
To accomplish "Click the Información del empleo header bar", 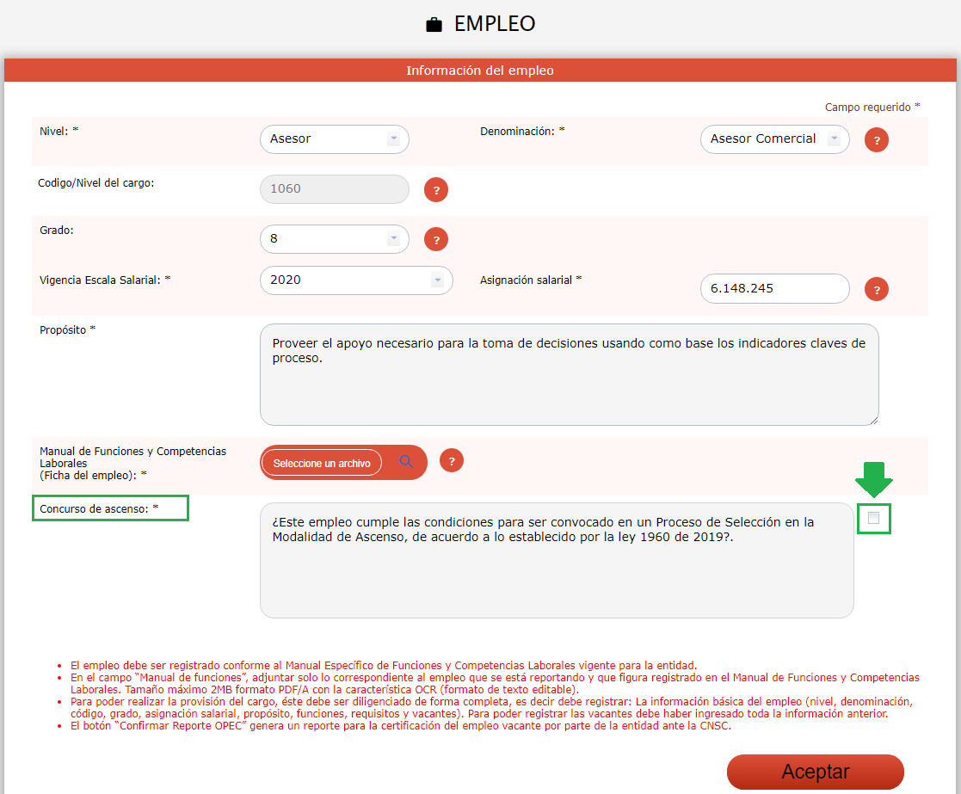I will (x=480, y=71).
